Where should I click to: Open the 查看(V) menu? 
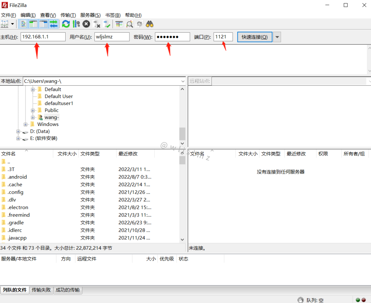tap(48, 15)
